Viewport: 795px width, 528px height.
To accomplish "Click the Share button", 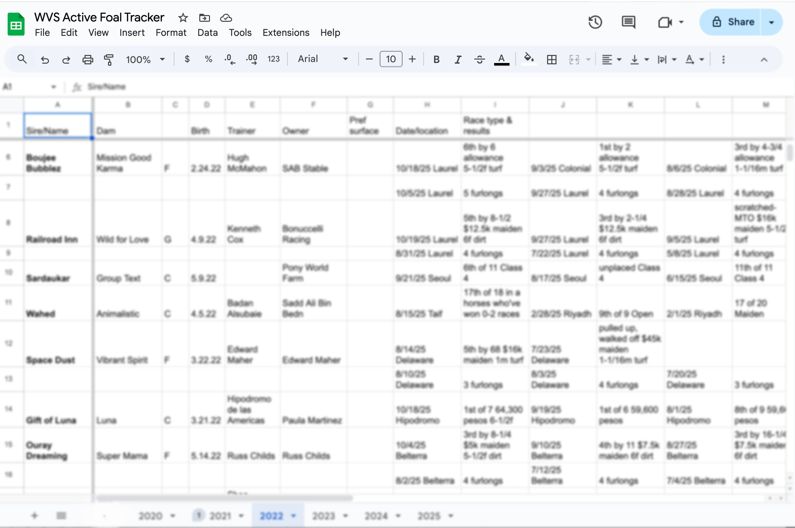I will click(733, 22).
